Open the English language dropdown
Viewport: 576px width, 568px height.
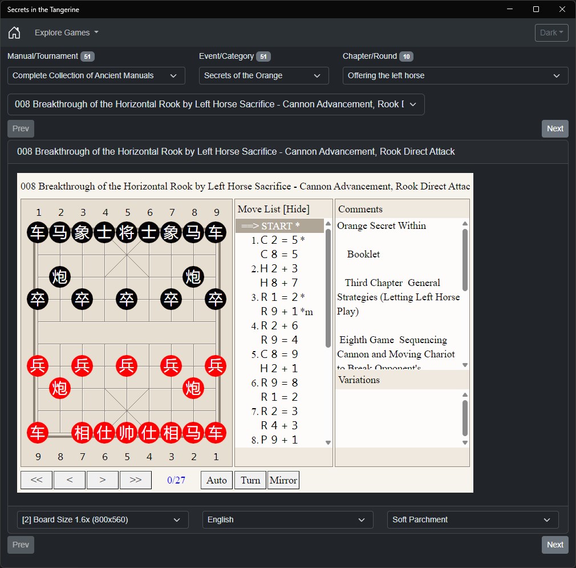tap(287, 520)
